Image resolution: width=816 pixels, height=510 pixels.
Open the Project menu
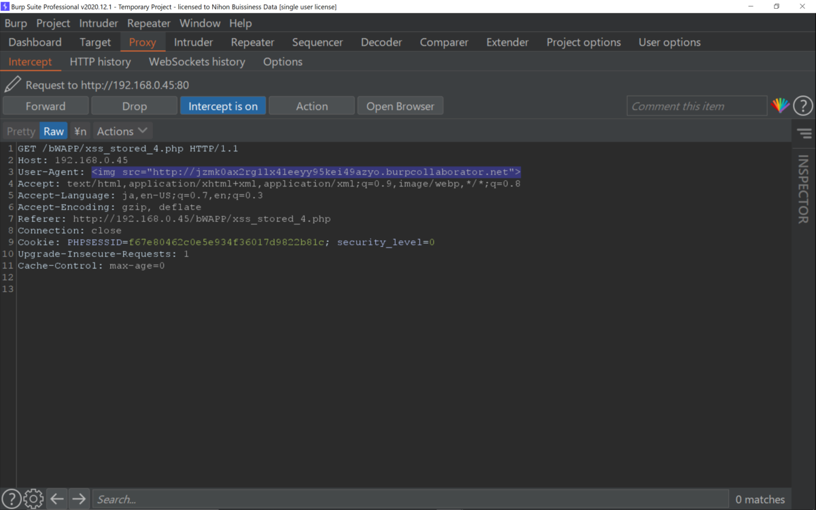pyautogui.click(x=53, y=23)
